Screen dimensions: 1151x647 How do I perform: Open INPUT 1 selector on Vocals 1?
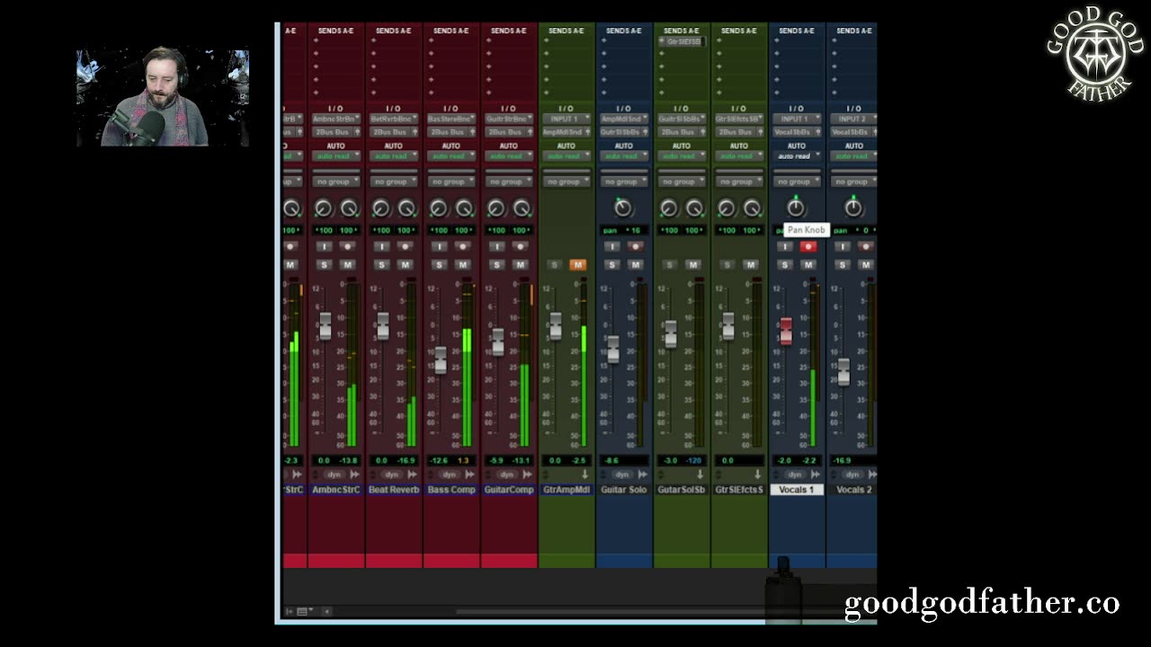tap(797, 119)
